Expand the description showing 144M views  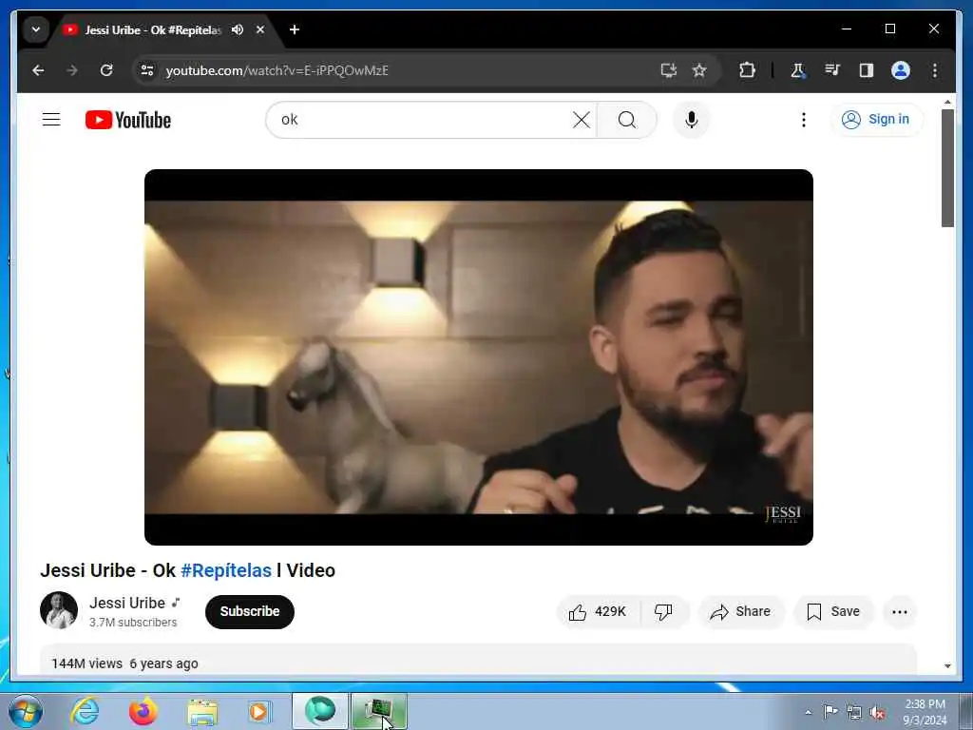point(479,661)
